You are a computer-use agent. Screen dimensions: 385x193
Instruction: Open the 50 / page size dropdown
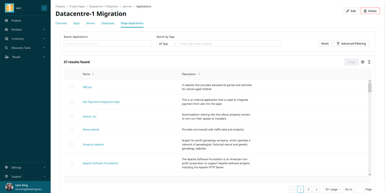(333, 189)
